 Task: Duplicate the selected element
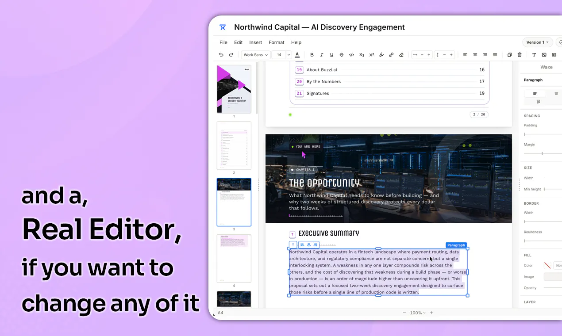coord(509,55)
